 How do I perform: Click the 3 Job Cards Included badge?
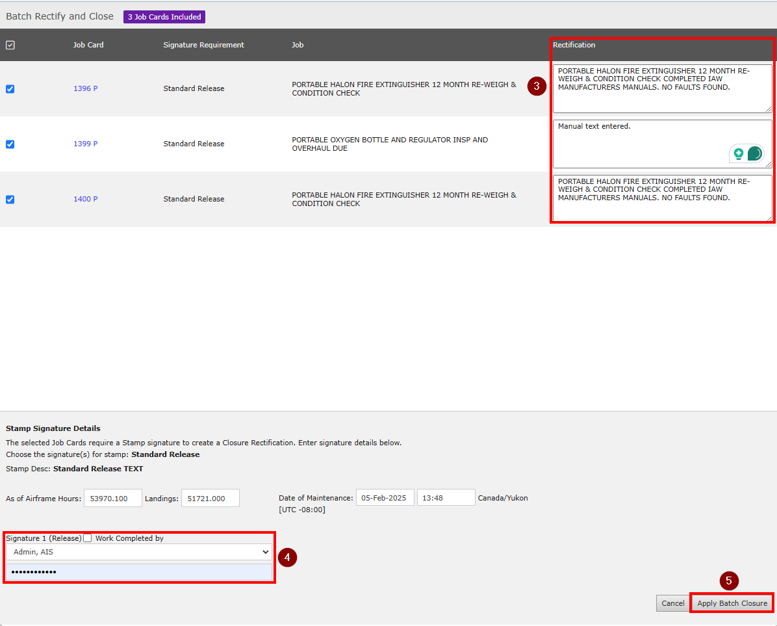(164, 17)
